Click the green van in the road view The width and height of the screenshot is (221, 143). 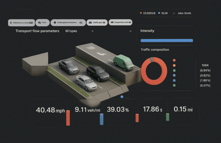(x=123, y=63)
